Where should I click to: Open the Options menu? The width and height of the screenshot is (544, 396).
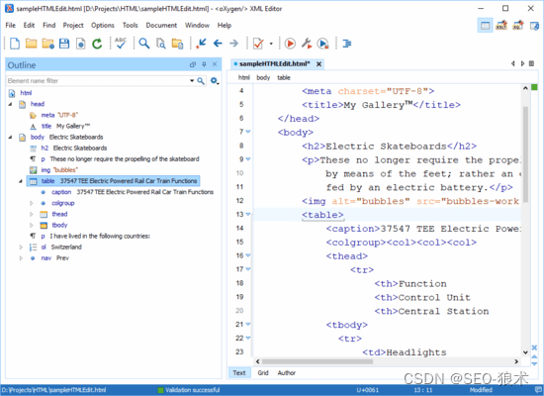[x=103, y=26]
